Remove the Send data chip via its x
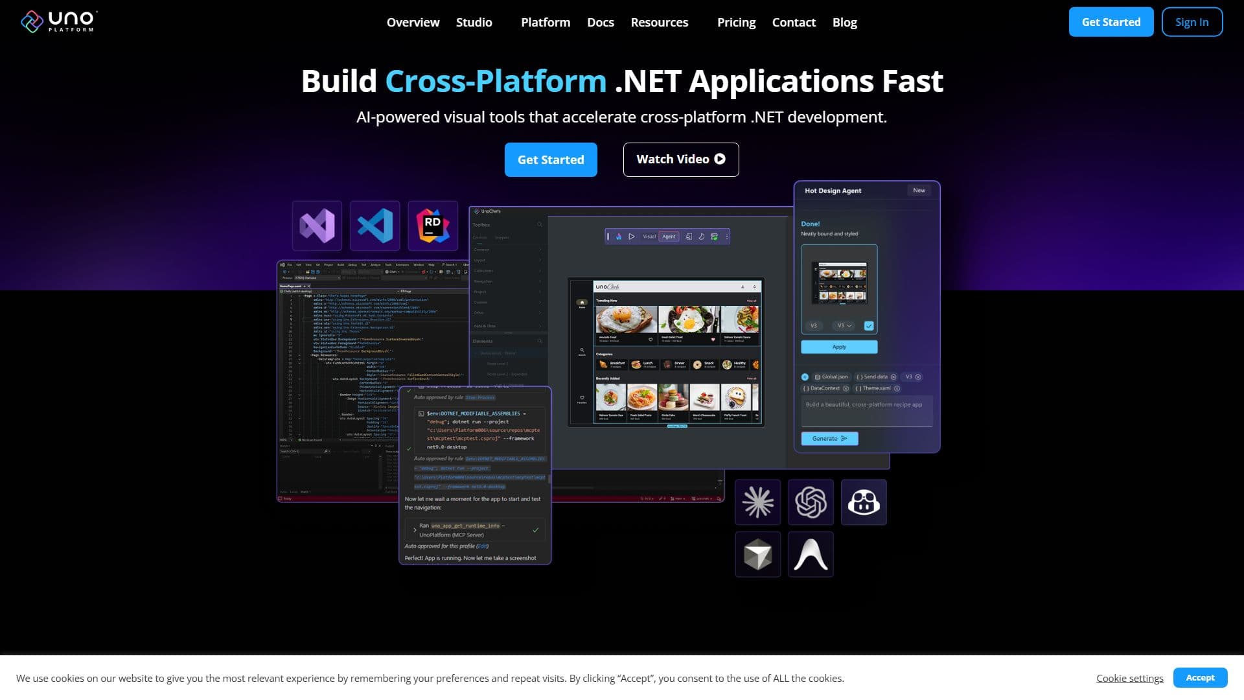The width and height of the screenshot is (1244, 700). [x=893, y=377]
